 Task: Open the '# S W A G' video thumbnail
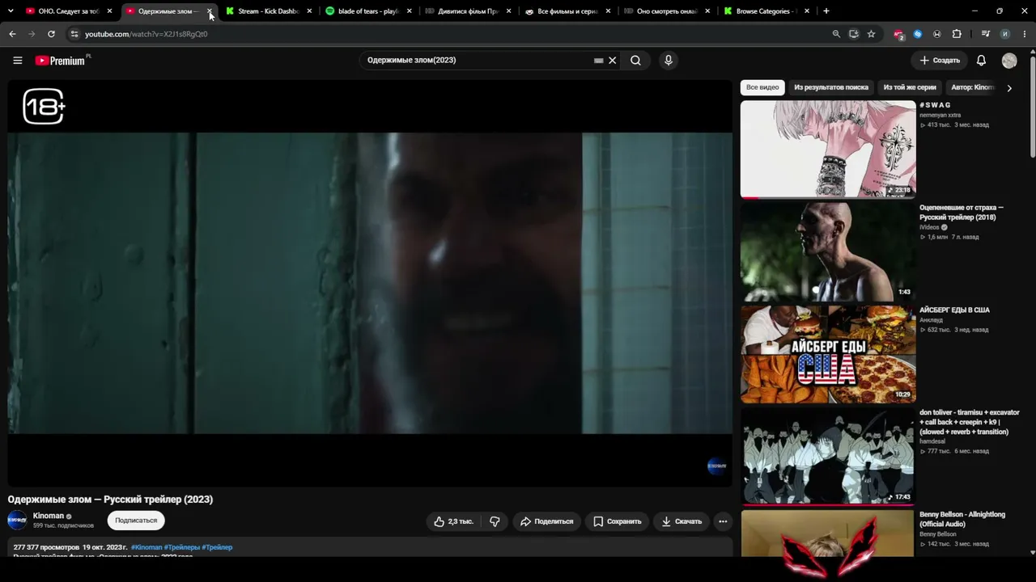coord(828,149)
